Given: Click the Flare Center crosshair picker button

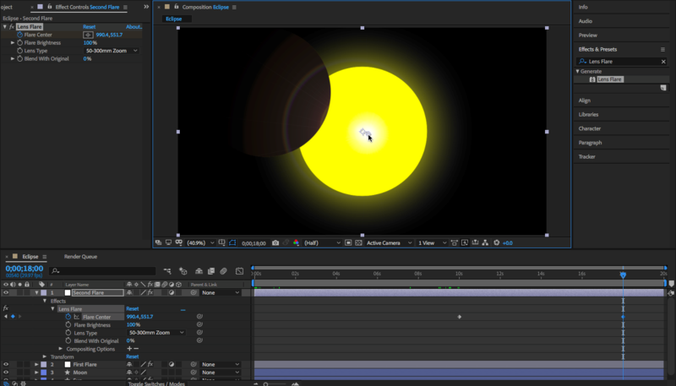Looking at the screenshot, I should [88, 35].
